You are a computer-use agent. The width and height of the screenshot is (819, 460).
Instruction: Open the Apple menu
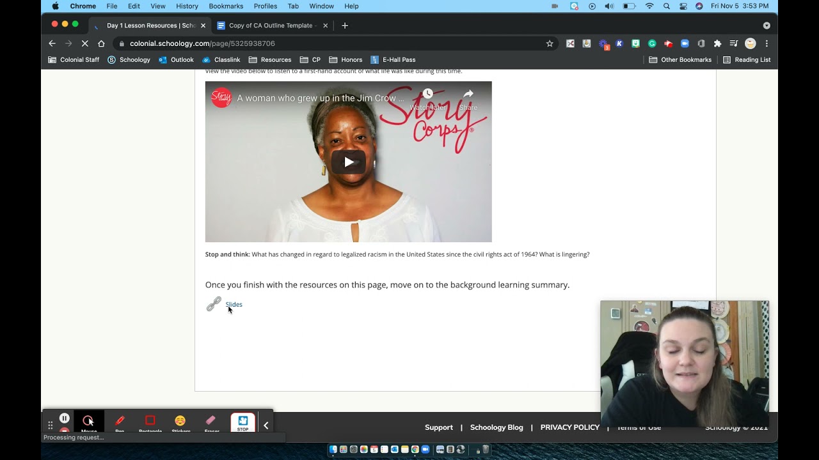point(56,6)
